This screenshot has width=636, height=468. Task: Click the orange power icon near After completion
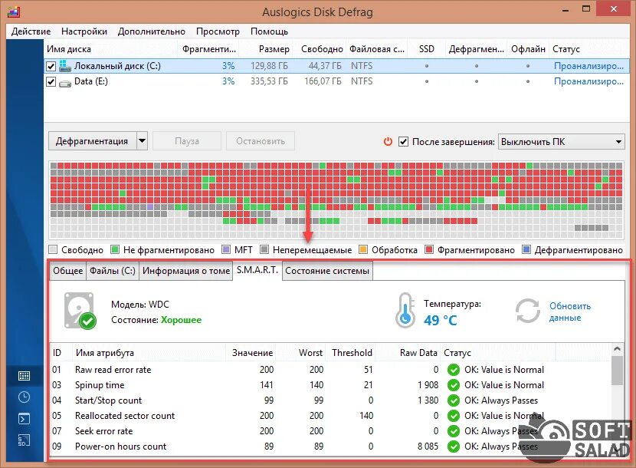pyautogui.click(x=388, y=141)
